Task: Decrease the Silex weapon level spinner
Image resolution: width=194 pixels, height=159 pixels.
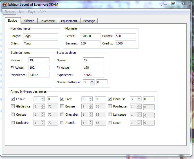Action: point(90,100)
